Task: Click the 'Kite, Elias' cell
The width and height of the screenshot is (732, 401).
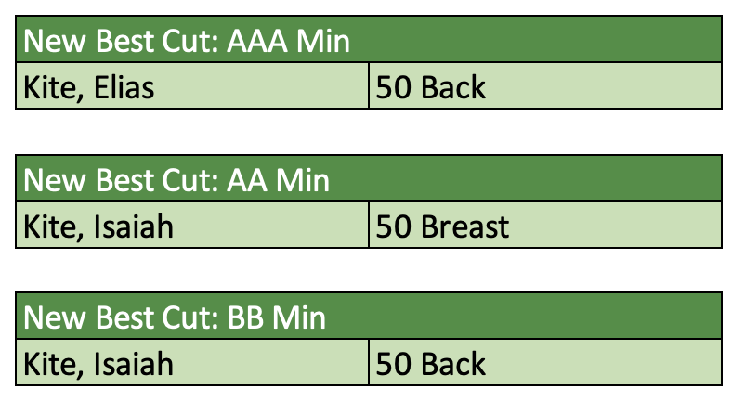Action: click(x=192, y=87)
